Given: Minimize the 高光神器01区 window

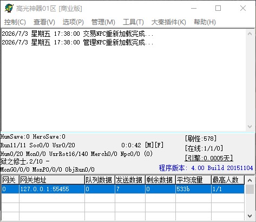Looking at the screenshot, I should pyautogui.click(x=194, y=8).
